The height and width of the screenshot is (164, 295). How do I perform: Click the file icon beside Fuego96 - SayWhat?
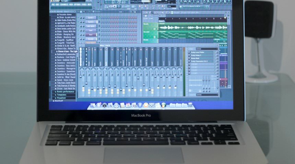(56, 40)
